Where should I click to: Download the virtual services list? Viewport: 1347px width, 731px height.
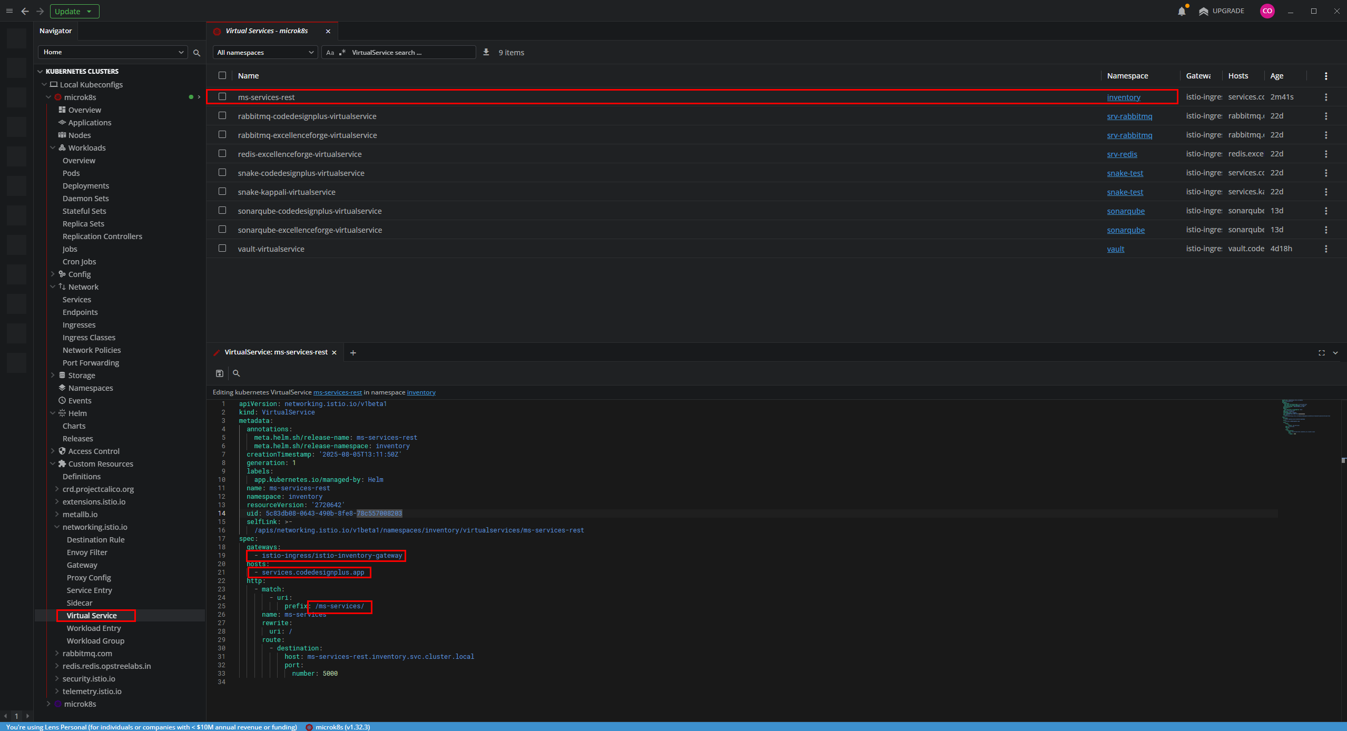[x=486, y=52]
